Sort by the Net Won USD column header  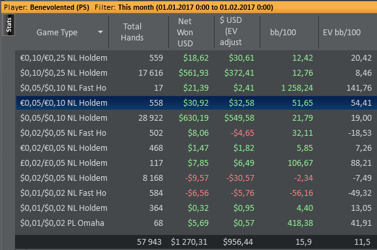click(185, 32)
